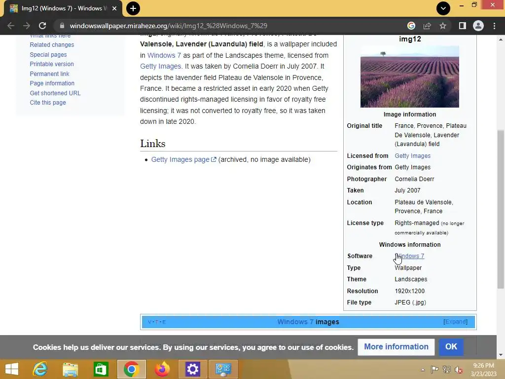Select the Img12 (Windows 7) browser tab
Screen dimensions: 505x379
(63, 8)
